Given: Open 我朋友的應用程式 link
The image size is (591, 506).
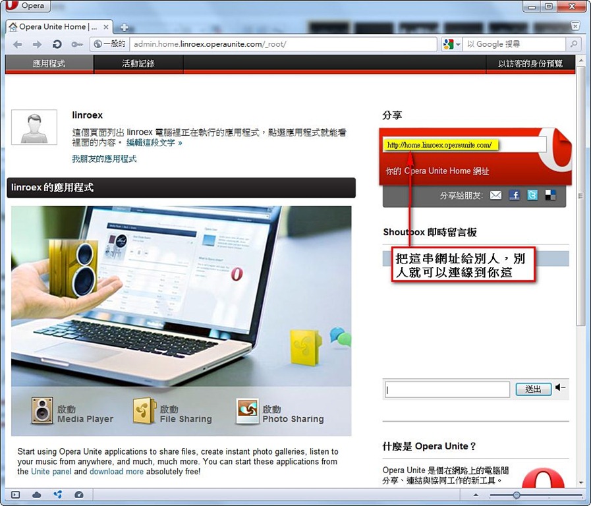Looking at the screenshot, I should pyautogui.click(x=104, y=159).
